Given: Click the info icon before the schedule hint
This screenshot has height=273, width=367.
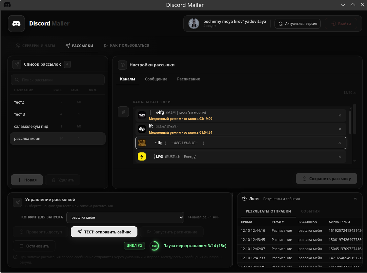Looking at the screenshot, I should click(x=15, y=257).
